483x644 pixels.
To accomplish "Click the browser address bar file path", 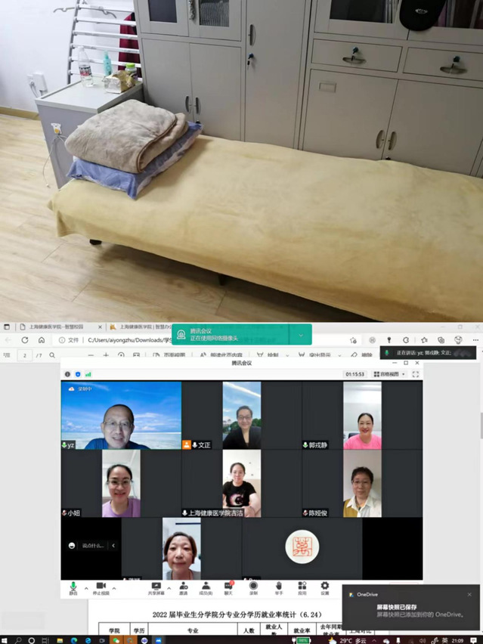I will (x=128, y=340).
